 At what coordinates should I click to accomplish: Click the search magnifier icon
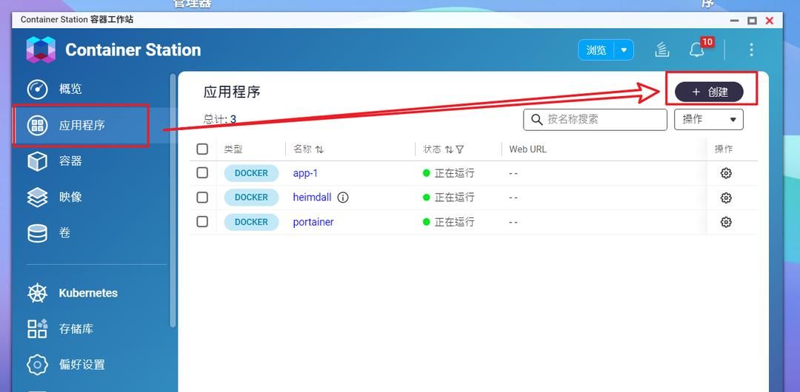point(536,120)
